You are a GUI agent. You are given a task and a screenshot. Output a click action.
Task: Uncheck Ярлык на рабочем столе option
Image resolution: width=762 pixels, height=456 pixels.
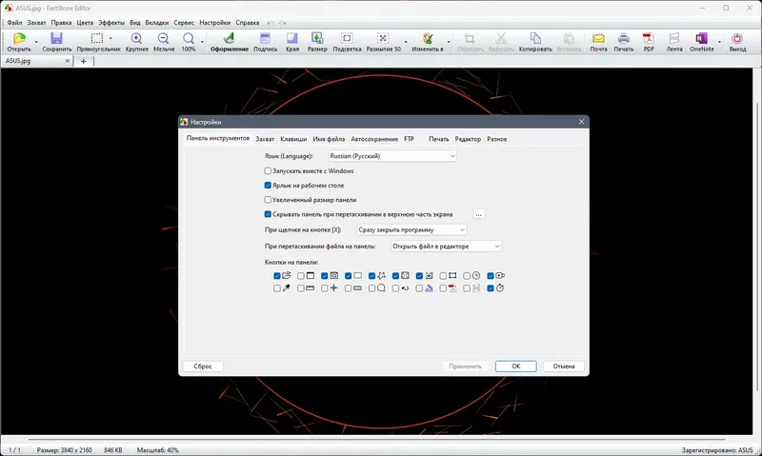pyautogui.click(x=268, y=185)
